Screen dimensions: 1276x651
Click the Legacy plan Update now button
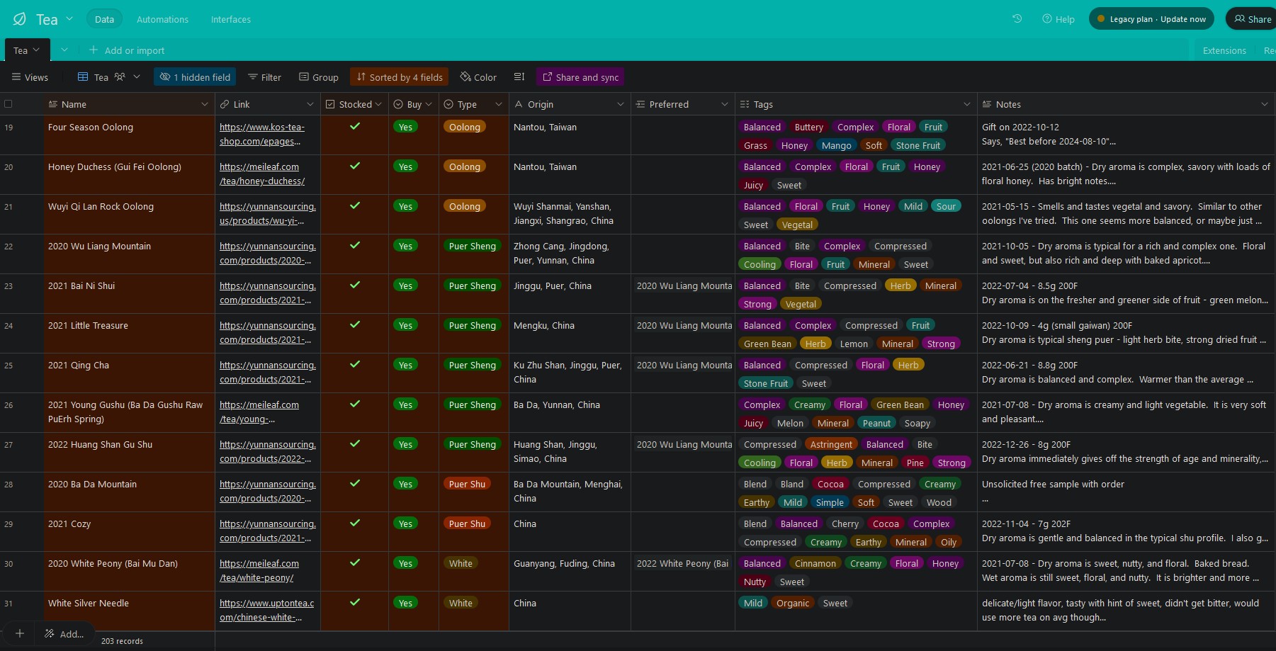pyautogui.click(x=1151, y=19)
